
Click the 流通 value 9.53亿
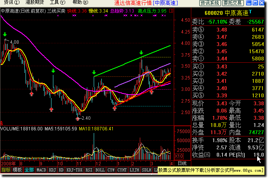tap(256, 147)
